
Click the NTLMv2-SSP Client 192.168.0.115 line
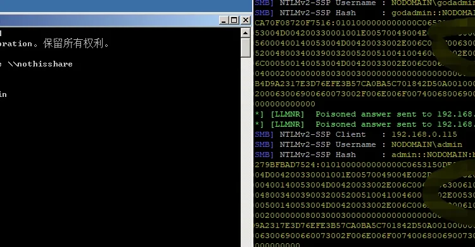click(356, 134)
